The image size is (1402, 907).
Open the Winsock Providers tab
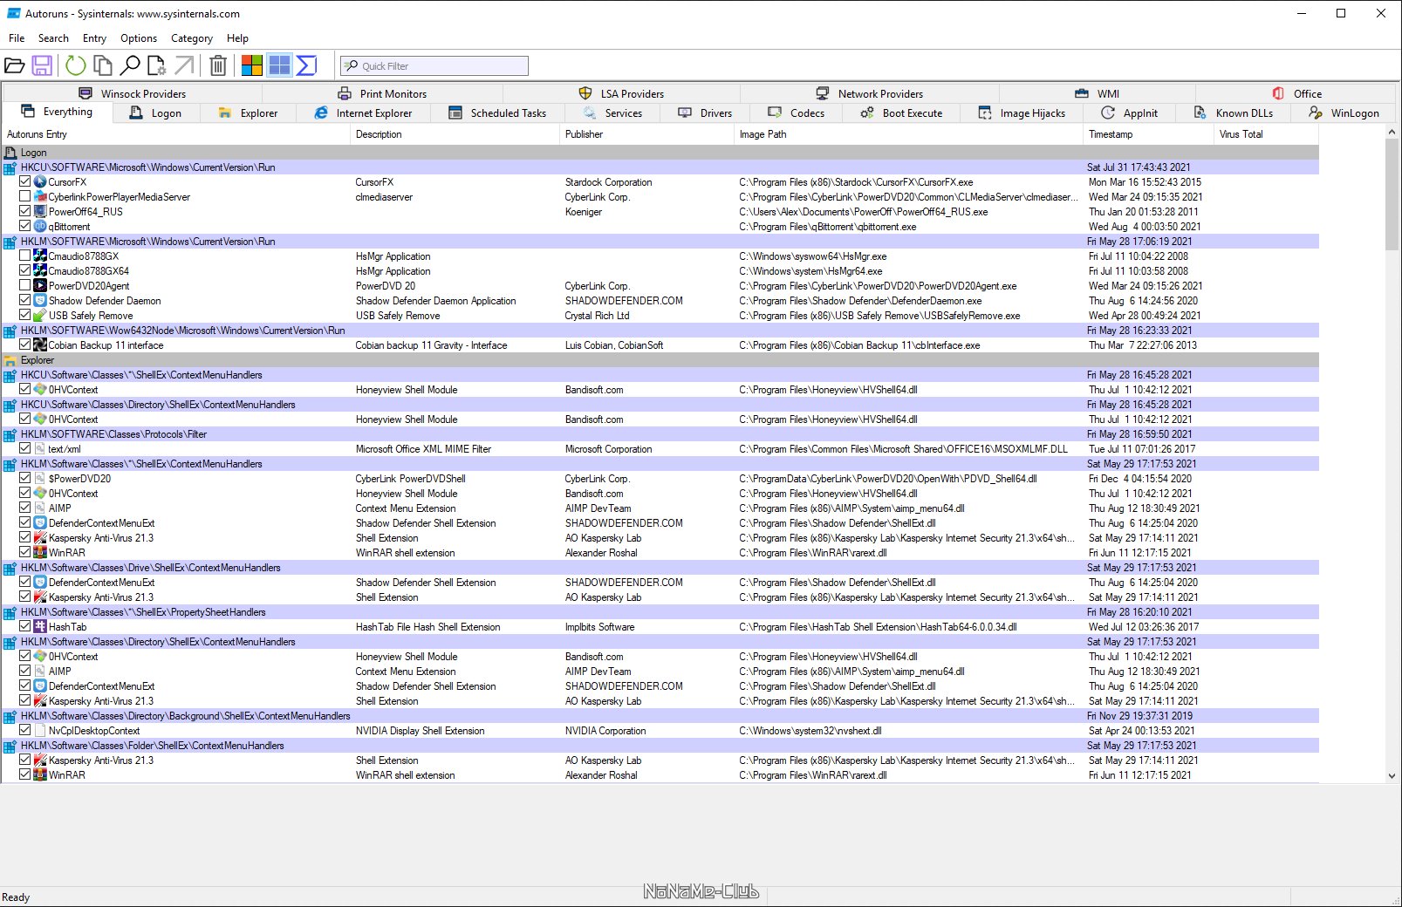[133, 93]
